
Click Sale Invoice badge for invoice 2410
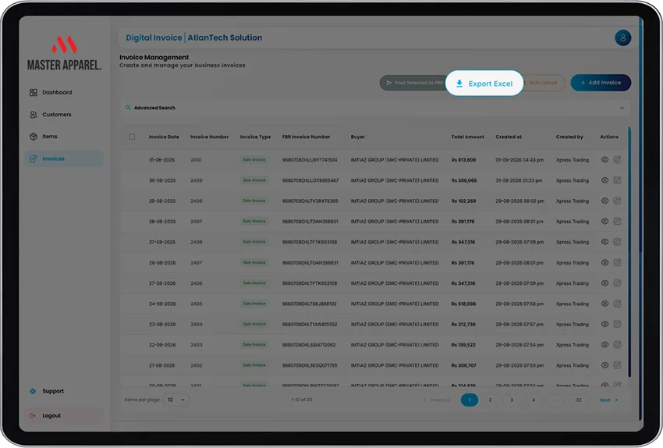pos(254,160)
